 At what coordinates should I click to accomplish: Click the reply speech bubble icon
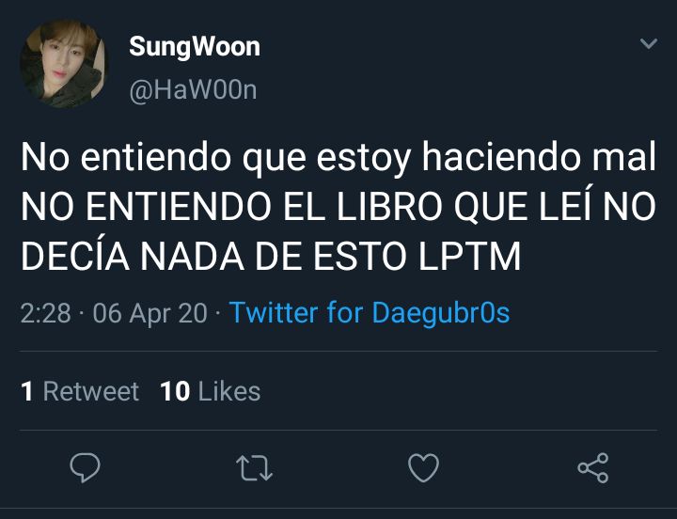[x=85, y=468]
